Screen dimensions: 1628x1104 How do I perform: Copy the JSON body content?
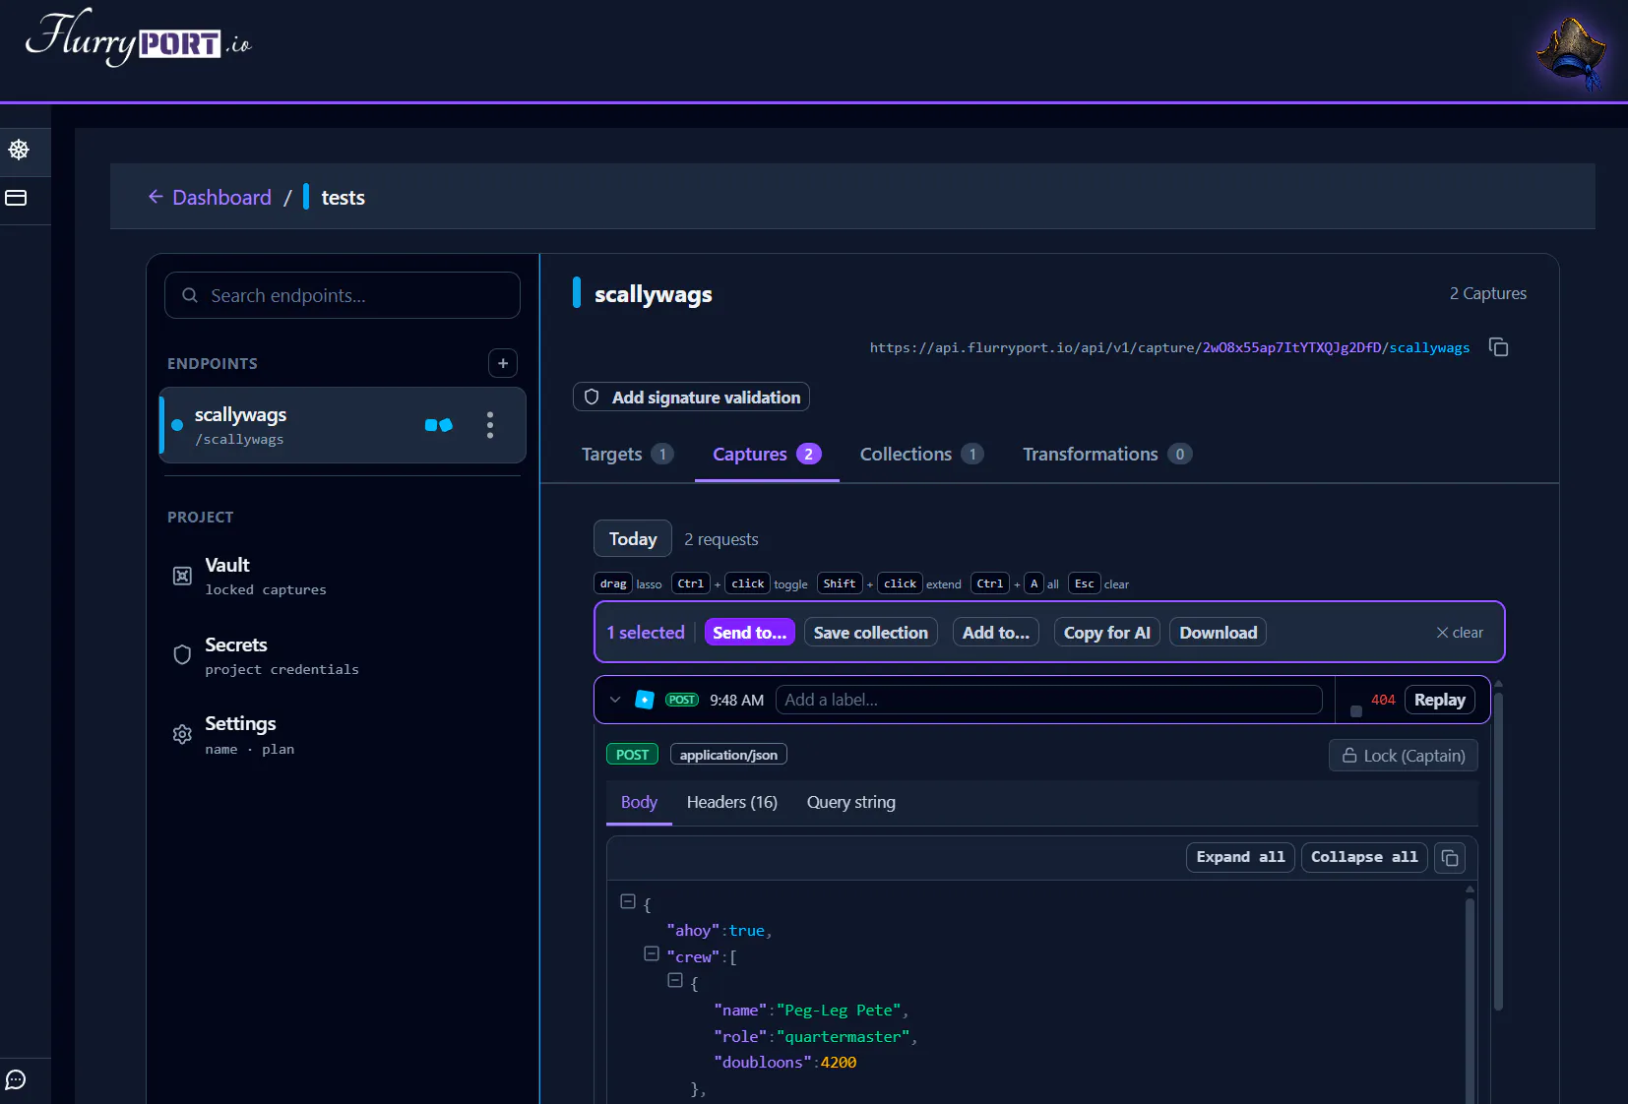1450,858
